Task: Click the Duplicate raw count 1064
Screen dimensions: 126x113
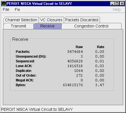Action: click(78, 71)
